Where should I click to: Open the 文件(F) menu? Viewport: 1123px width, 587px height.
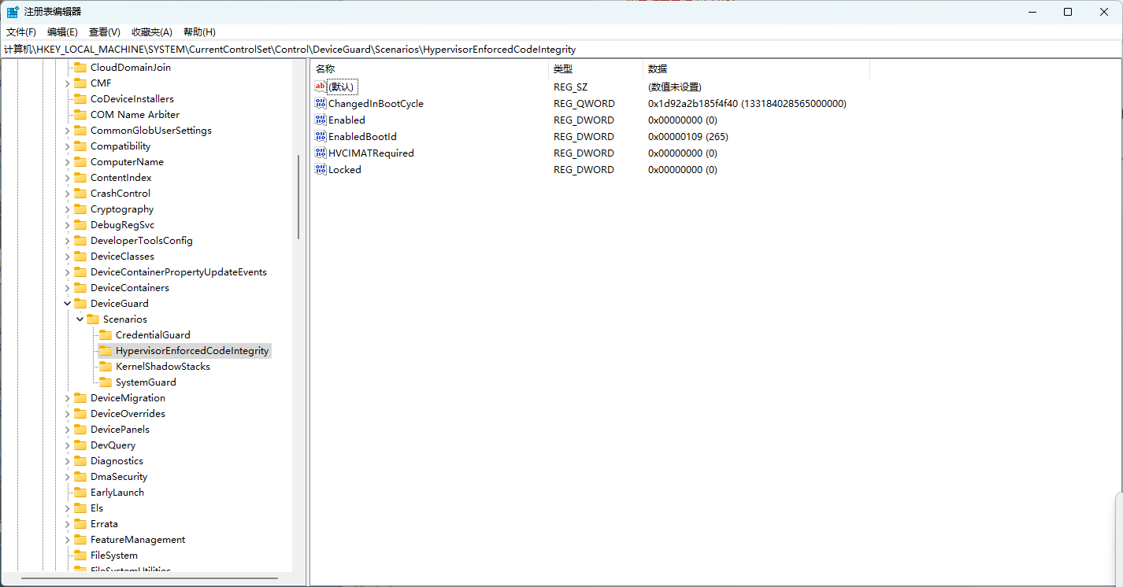click(x=21, y=32)
